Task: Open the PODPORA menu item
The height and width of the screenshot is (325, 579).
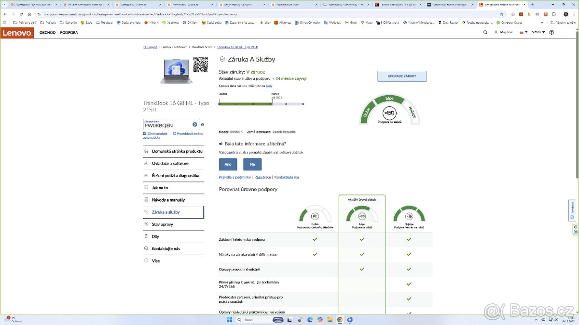Action: [x=69, y=33]
